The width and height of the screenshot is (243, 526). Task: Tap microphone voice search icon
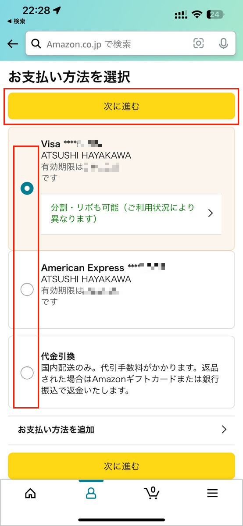223,43
